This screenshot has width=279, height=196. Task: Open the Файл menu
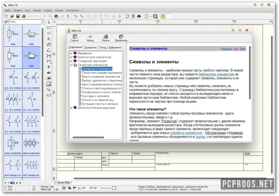[8, 10]
